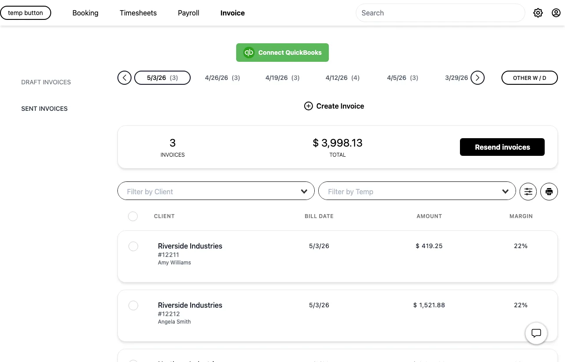Click the plus icon beside Create Invoice

click(x=309, y=106)
